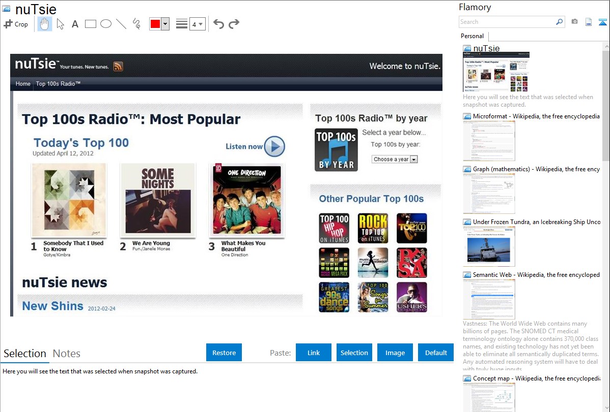
Task: Open the Top 100 Songs for Summer tile
Action: [373, 298]
